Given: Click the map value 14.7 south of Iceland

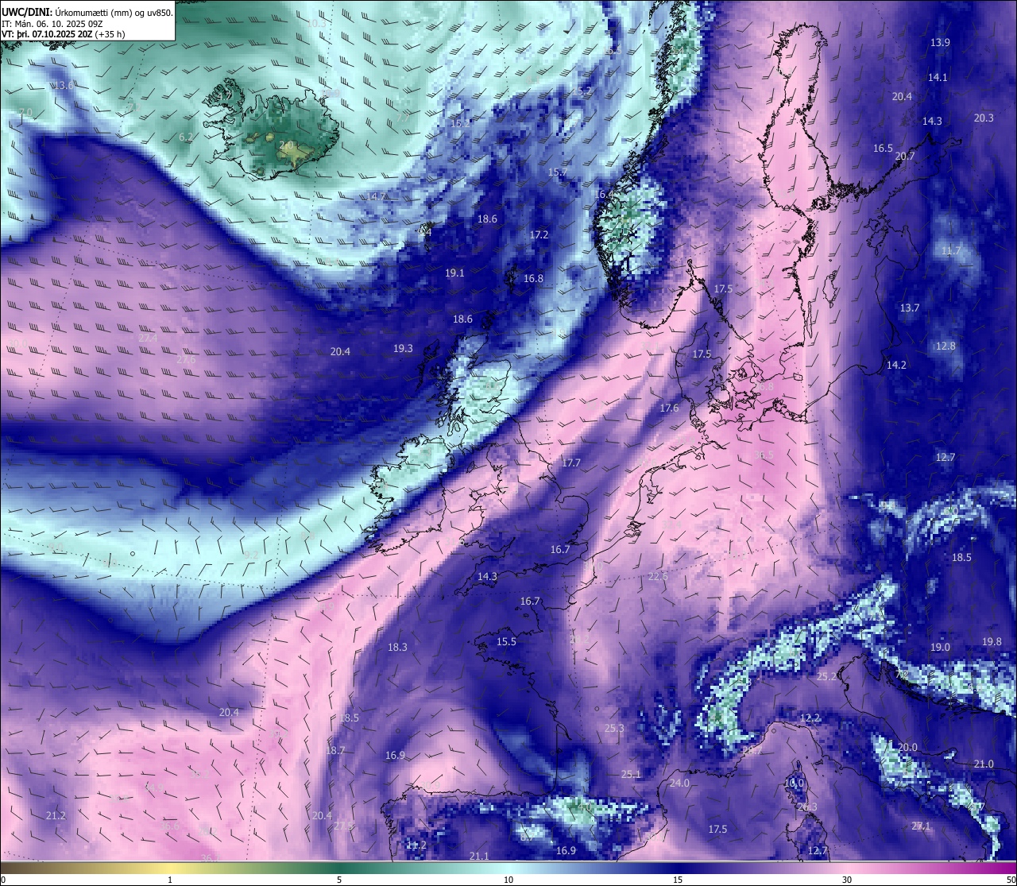Looking at the screenshot, I should (376, 196).
